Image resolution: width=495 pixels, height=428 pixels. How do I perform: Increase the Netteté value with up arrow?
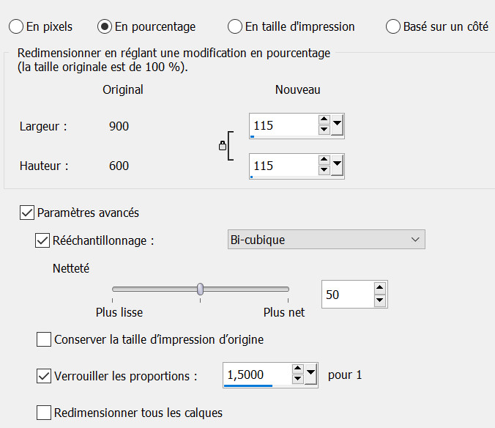point(379,289)
